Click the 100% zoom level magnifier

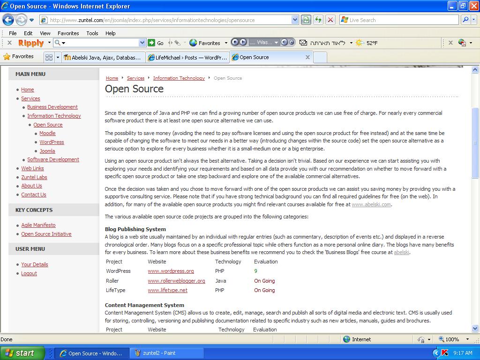442,339
